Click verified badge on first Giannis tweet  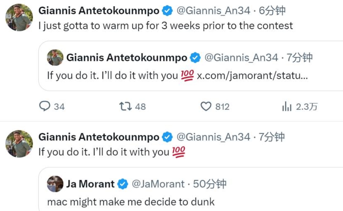168,11
